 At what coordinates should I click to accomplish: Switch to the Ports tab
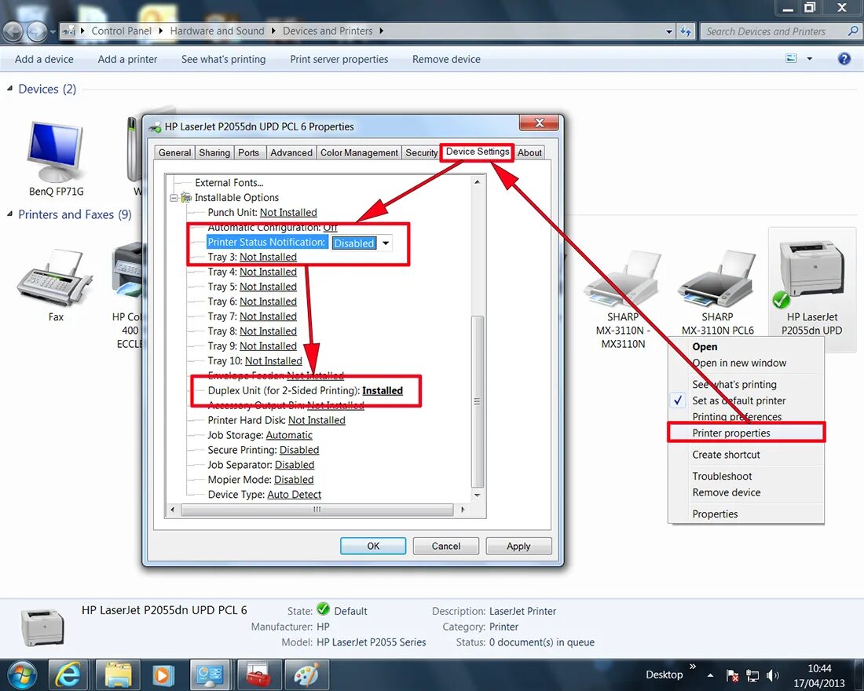tap(248, 152)
